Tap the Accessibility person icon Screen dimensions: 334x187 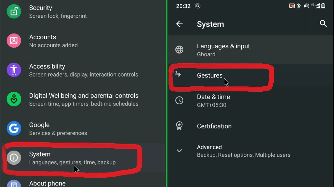click(14, 70)
